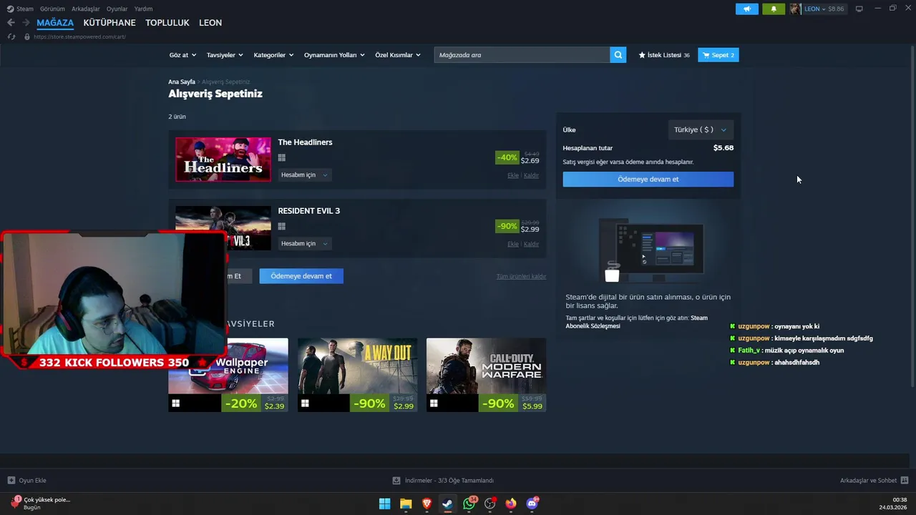Click Ekle for The Headliners
The image size is (916, 515).
(x=513, y=175)
